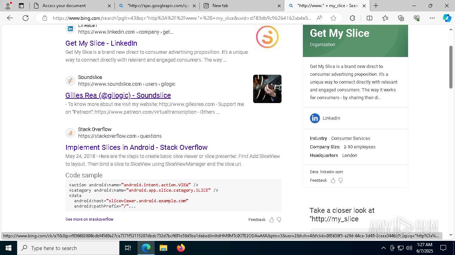The height and width of the screenshot is (255, 455).
Task: Show hidden system tray icons
Action: tap(383, 248)
